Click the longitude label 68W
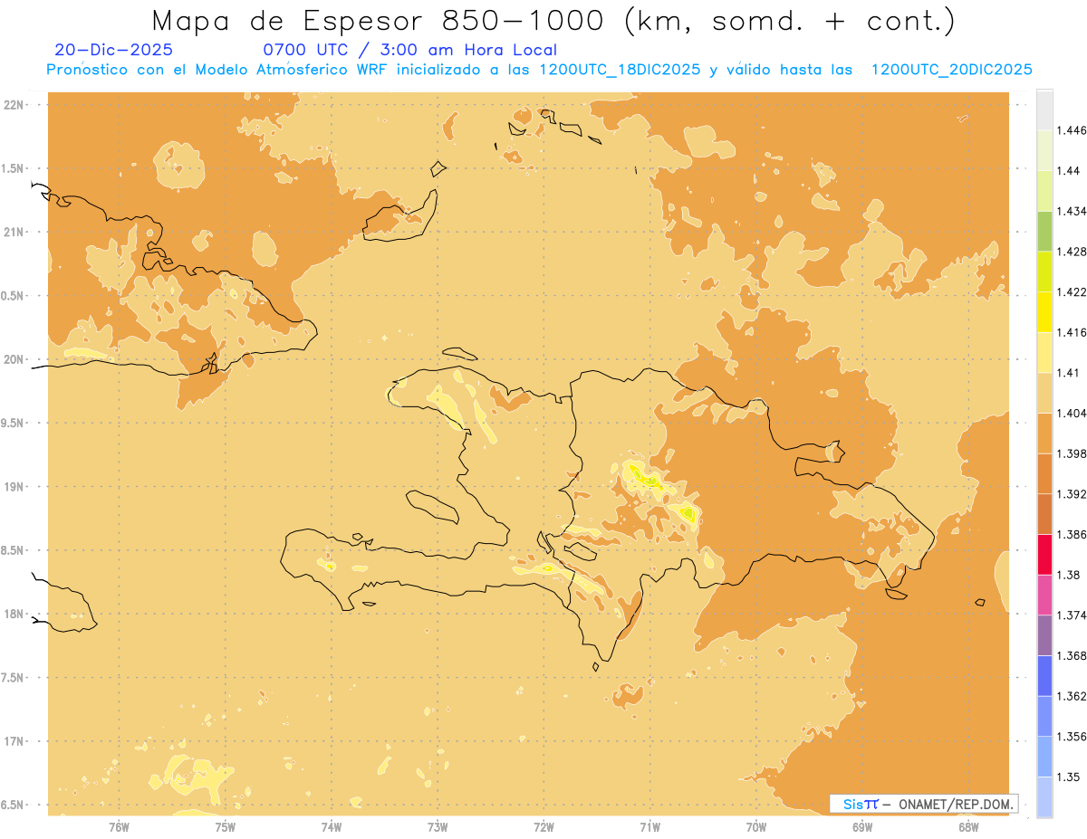Viewport: 1087px width, 839px height. pos(968,826)
